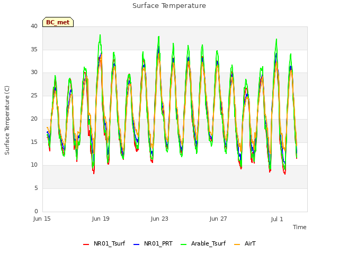Click the orange AirT legend swatch
This screenshot has height=254, width=339.
tap(237, 244)
